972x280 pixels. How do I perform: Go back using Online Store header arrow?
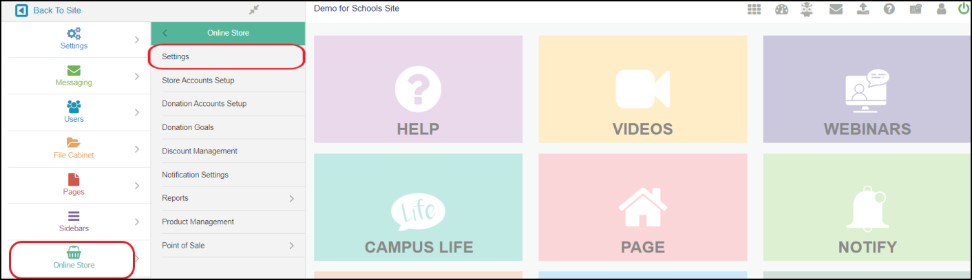tap(165, 33)
